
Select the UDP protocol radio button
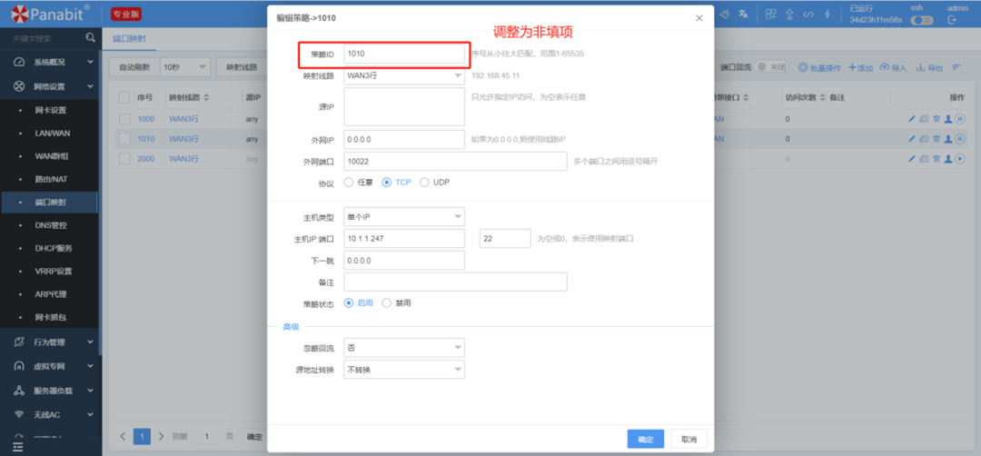click(425, 183)
